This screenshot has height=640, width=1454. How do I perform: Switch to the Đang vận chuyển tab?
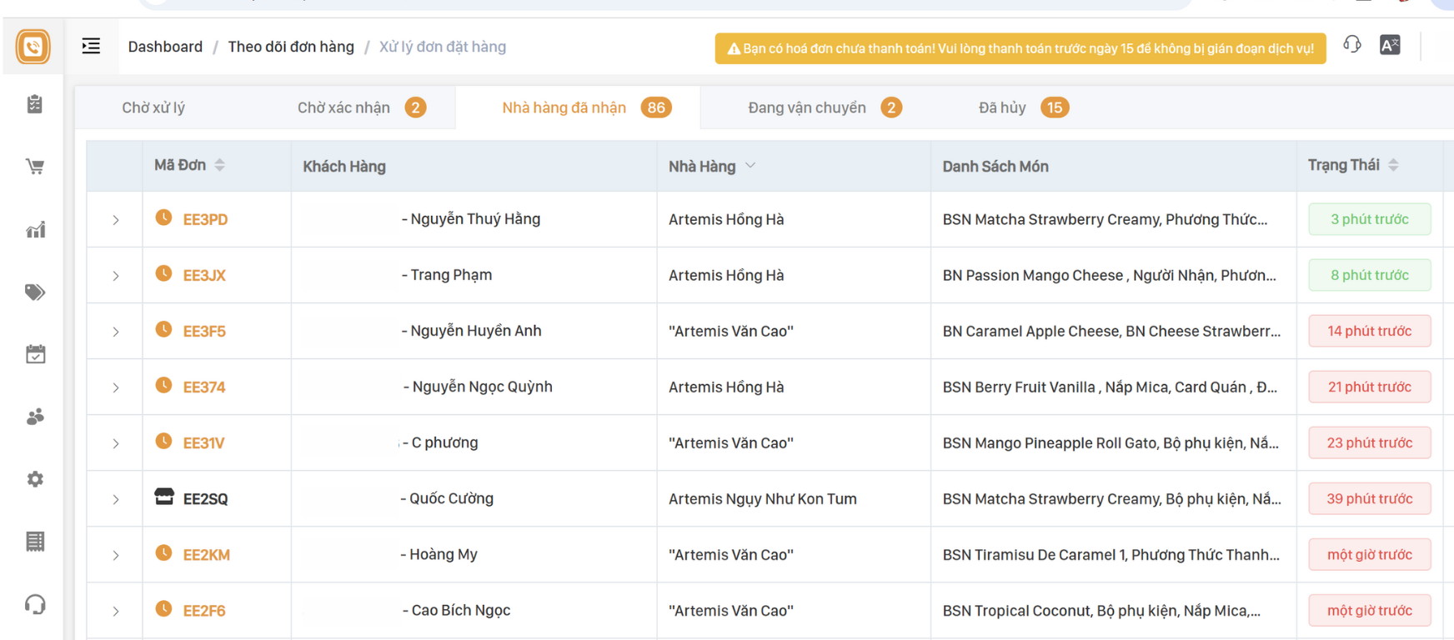tap(806, 107)
